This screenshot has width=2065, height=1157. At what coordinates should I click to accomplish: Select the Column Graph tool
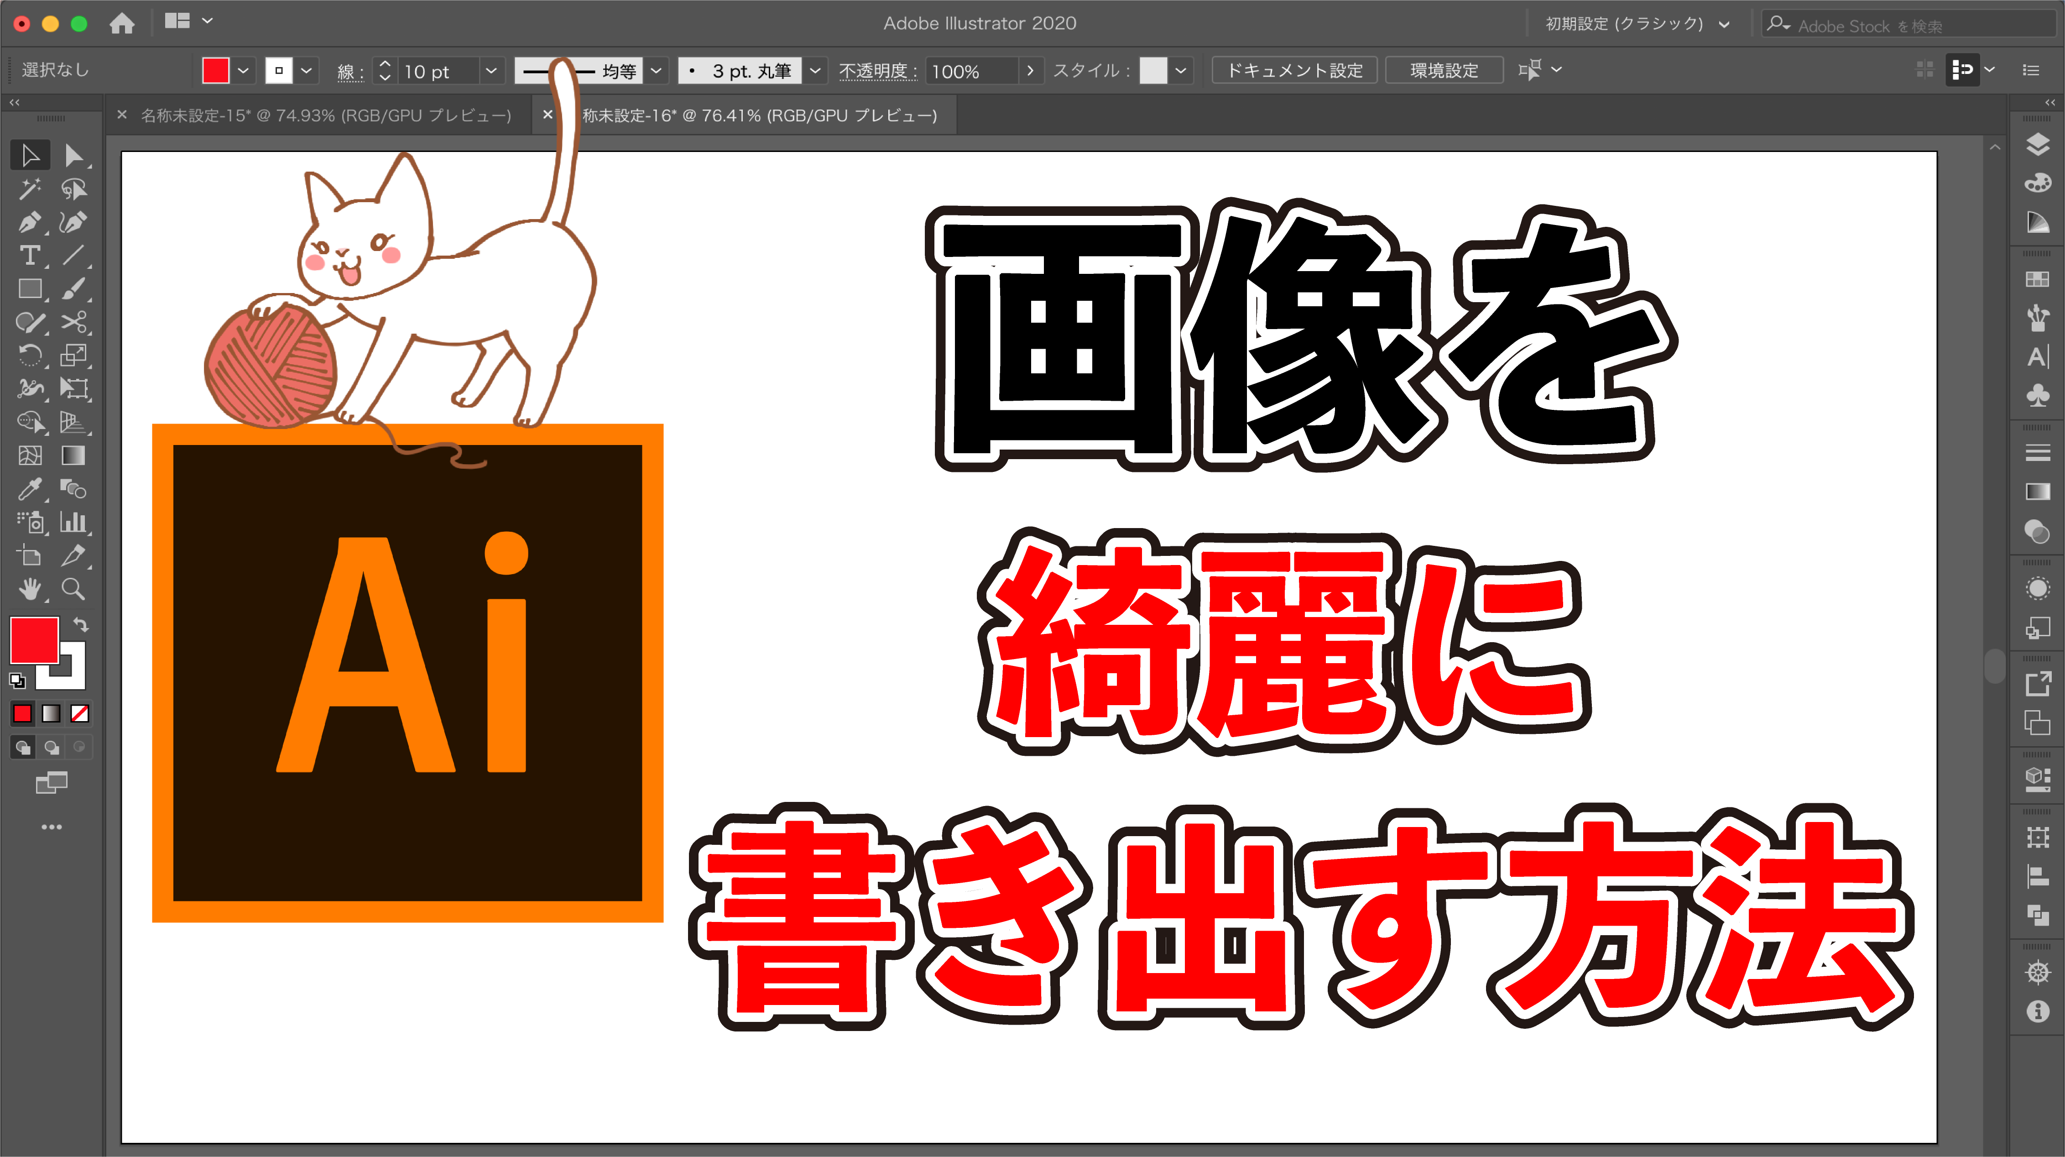tap(74, 523)
